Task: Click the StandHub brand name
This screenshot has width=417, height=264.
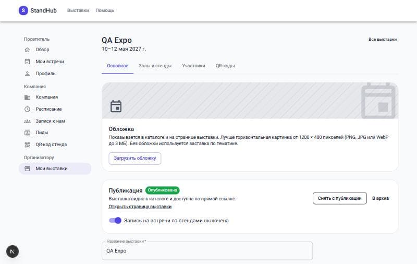Action: point(43,10)
